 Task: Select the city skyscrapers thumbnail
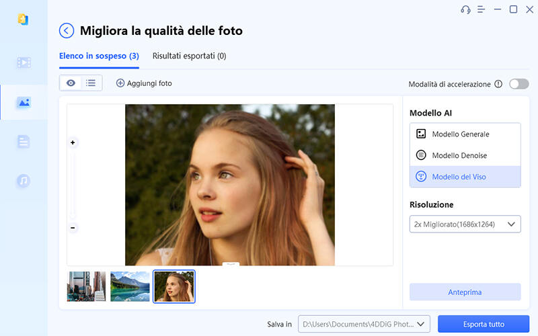coord(87,286)
